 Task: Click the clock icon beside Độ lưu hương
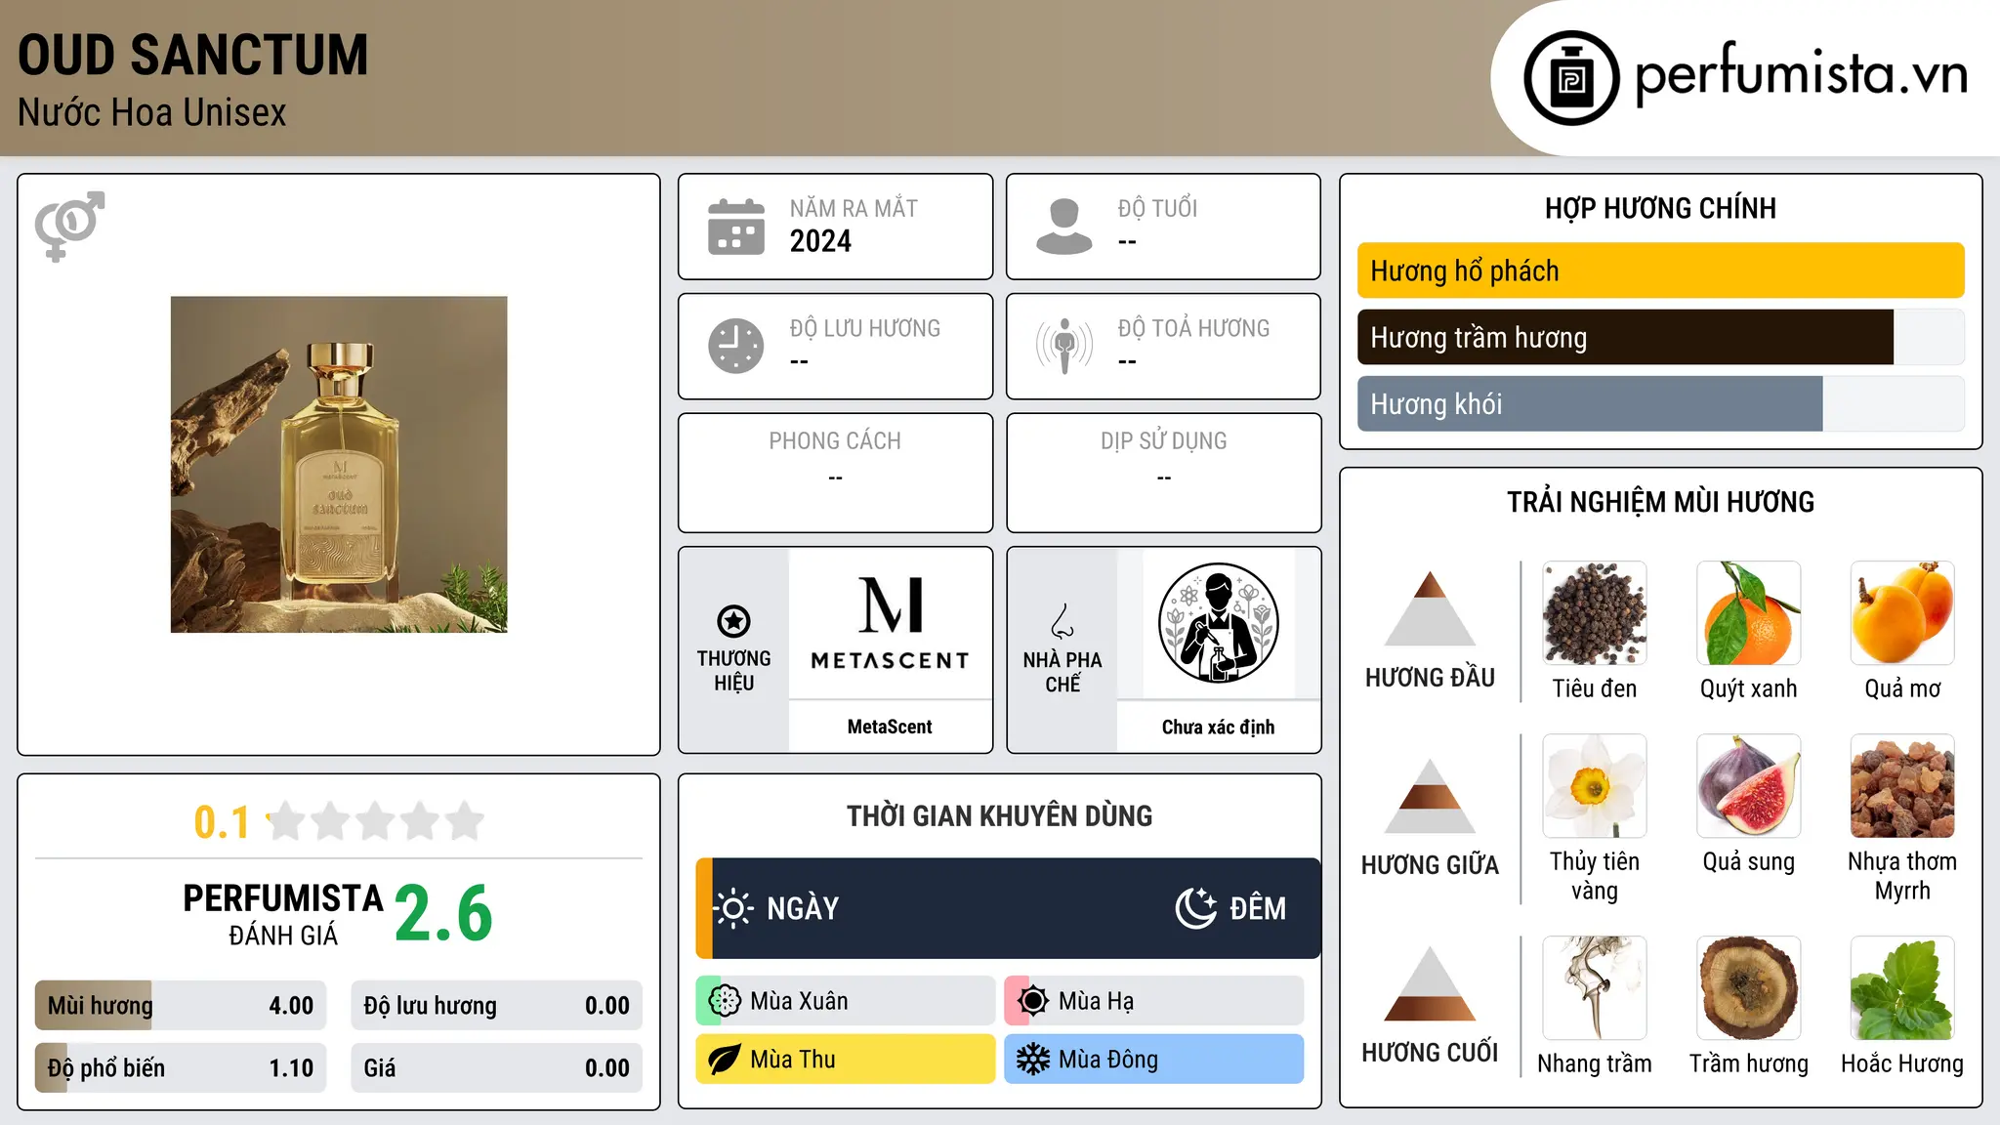[x=736, y=346]
